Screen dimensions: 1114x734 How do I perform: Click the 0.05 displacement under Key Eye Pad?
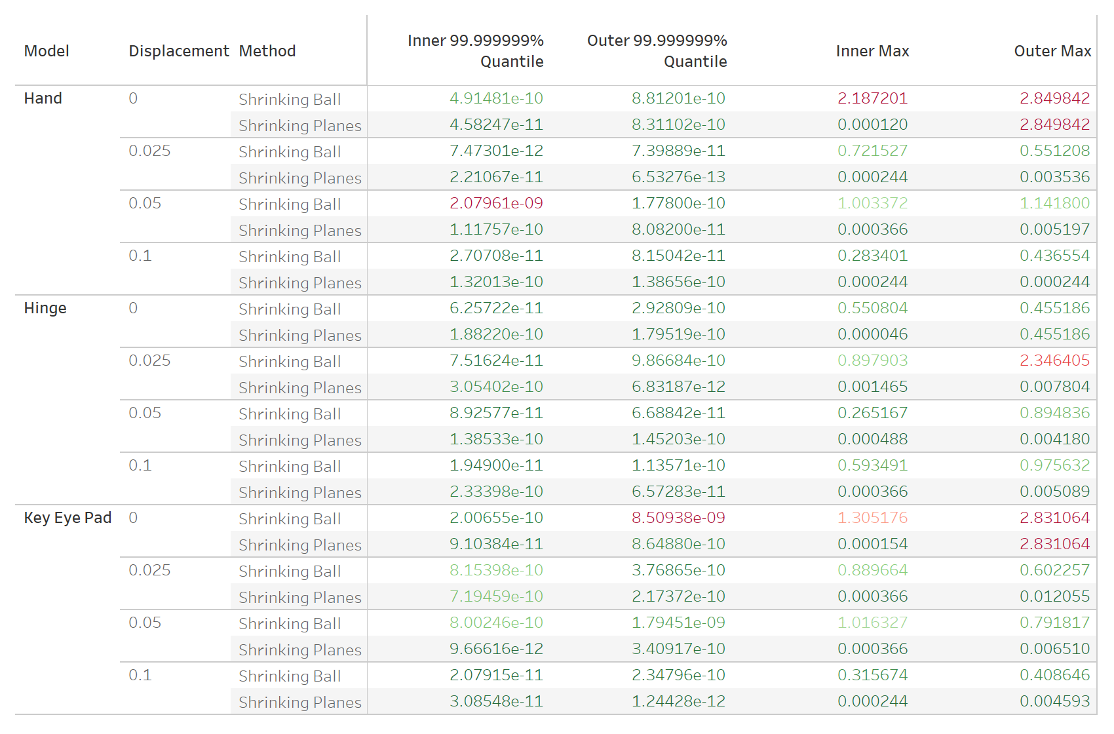145,623
